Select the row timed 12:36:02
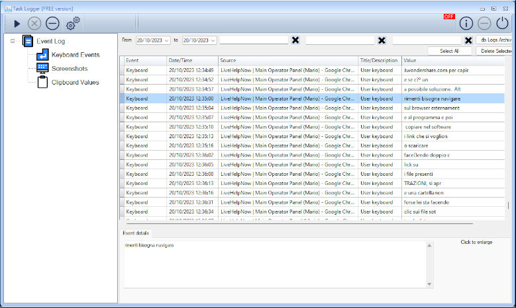516x308 pixels. click(x=312, y=155)
